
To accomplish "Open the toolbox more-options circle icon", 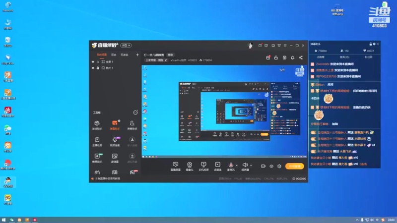I will [135, 112].
